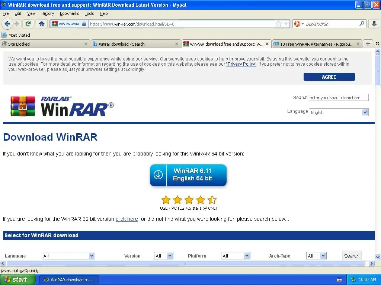This screenshot has width=381, height=285.
Task: Click the horizontal scrollbar thumb
Action: point(186,263)
